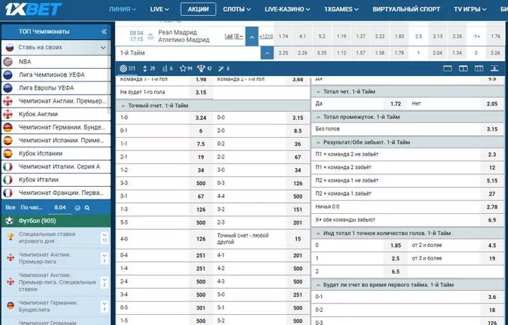
Task: Expand Чемпионат Англии Премьер-лига sidebar group
Action: pos(104,258)
